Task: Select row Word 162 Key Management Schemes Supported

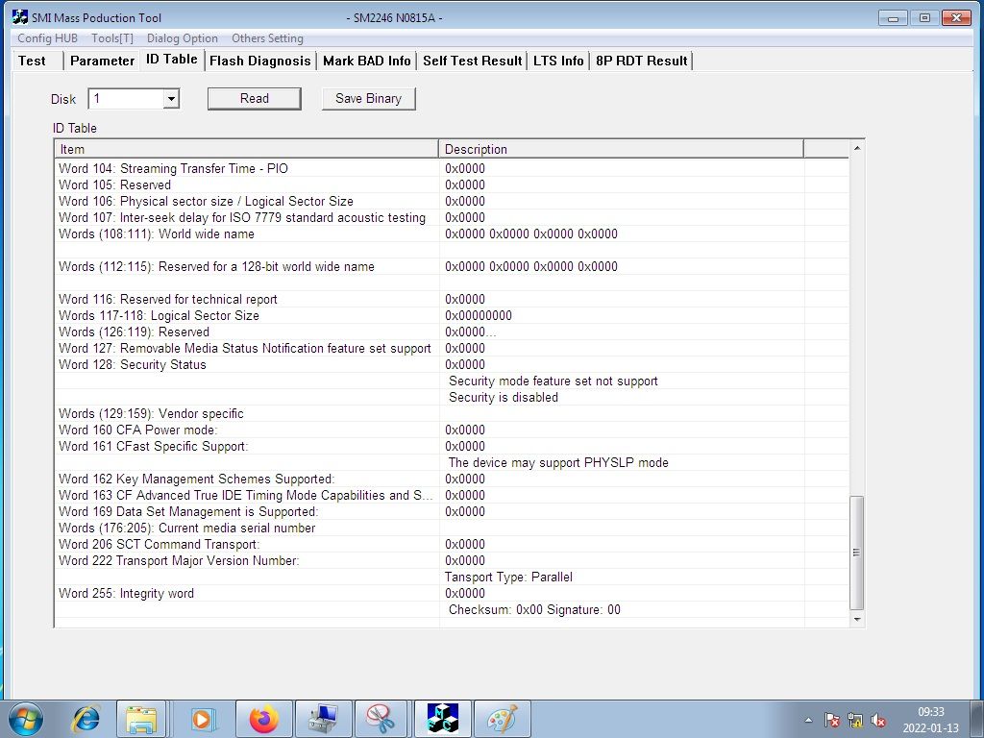Action: (x=452, y=479)
